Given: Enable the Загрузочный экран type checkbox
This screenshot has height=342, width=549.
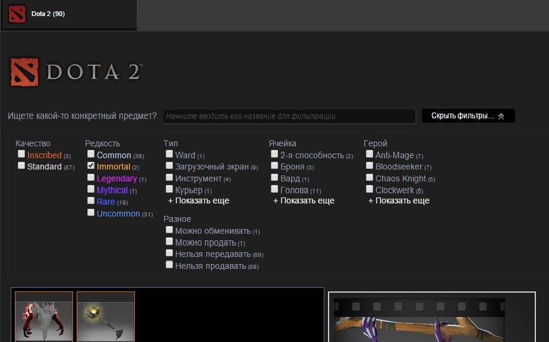Looking at the screenshot, I should tap(169, 165).
